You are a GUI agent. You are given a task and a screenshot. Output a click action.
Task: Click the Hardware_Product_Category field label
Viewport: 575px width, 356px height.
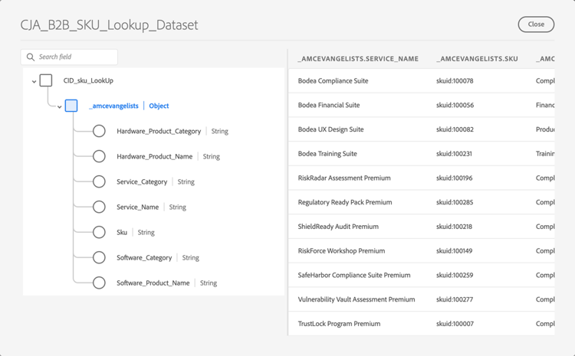coord(159,132)
